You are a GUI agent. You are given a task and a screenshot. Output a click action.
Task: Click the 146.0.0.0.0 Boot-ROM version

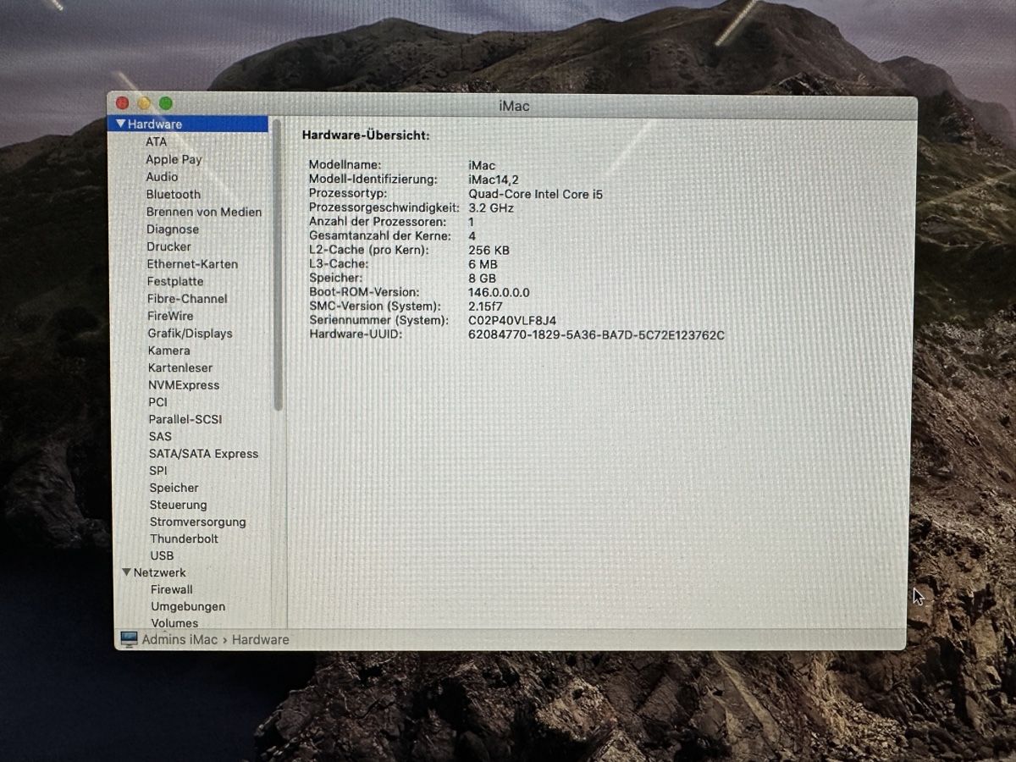pos(499,292)
